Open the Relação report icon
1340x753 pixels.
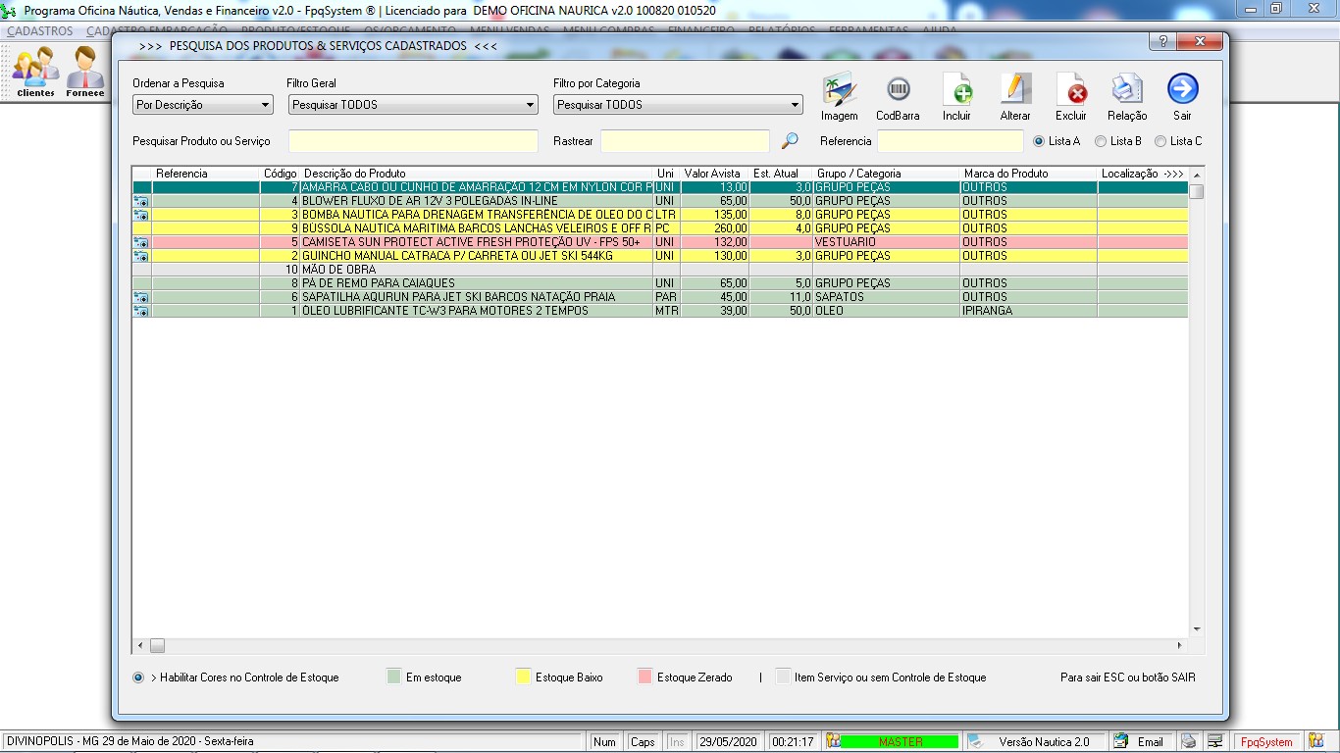tap(1127, 90)
